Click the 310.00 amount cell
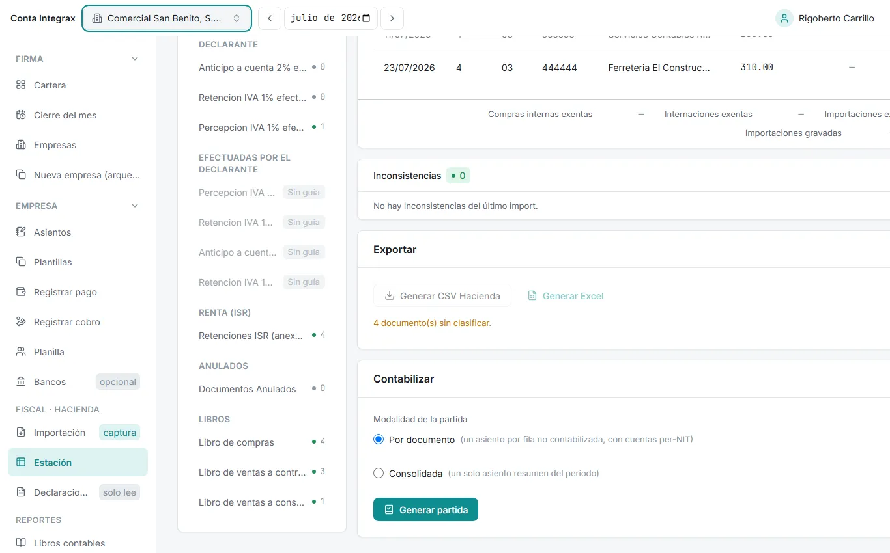This screenshot has width=890, height=553. tap(757, 67)
